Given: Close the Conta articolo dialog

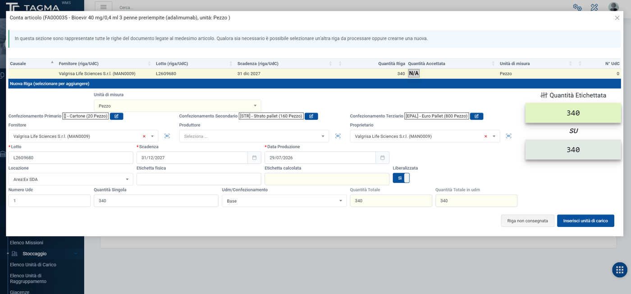Looking at the screenshot, I should coord(617,18).
